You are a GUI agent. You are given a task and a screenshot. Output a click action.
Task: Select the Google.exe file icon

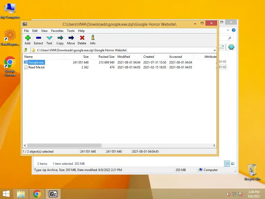click(26, 62)
